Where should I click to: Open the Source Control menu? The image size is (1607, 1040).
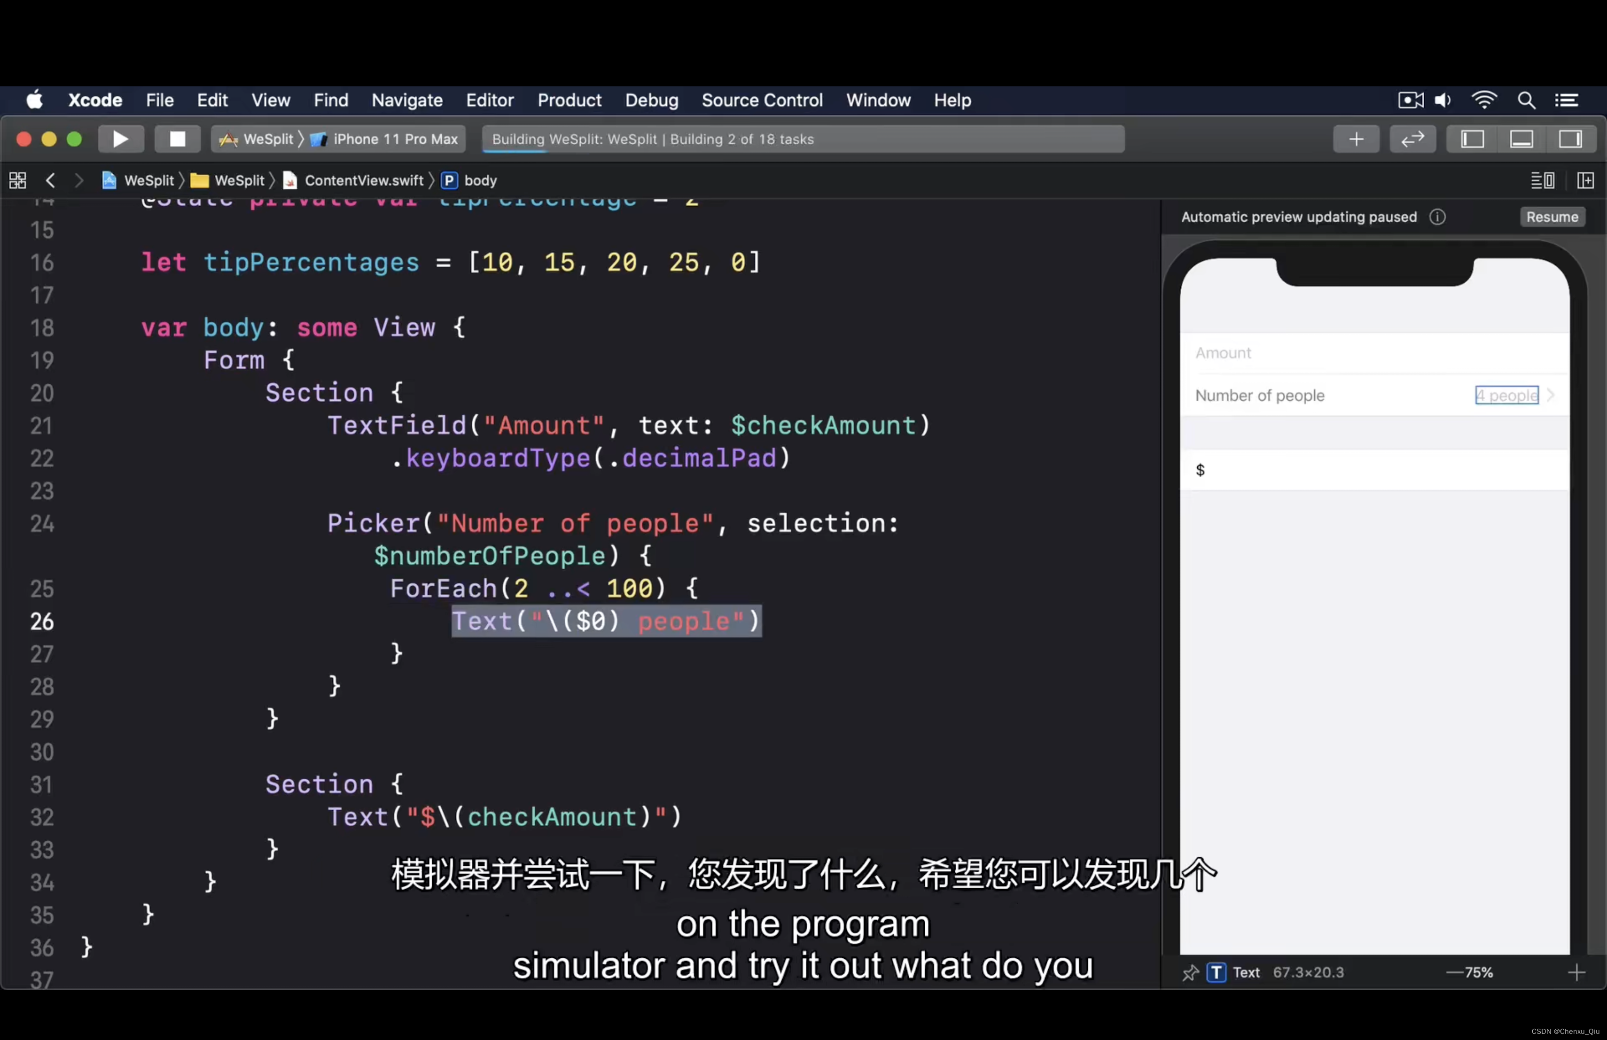[x=762, y=100]
